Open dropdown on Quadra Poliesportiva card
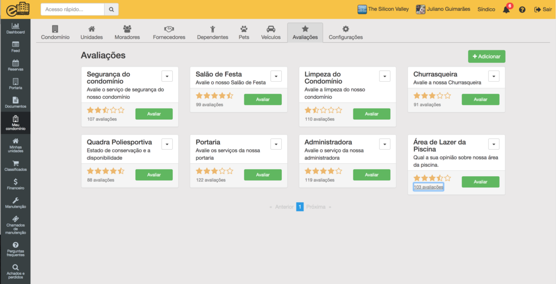The height and width of the screenshot is (284, 556). (167, 144)
